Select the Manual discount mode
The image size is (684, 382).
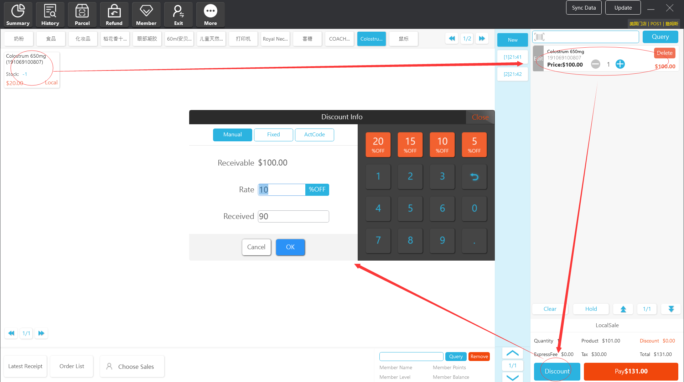pos(232,135)
